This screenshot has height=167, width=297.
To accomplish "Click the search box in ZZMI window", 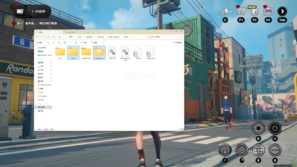I will [x=164, y=37].
